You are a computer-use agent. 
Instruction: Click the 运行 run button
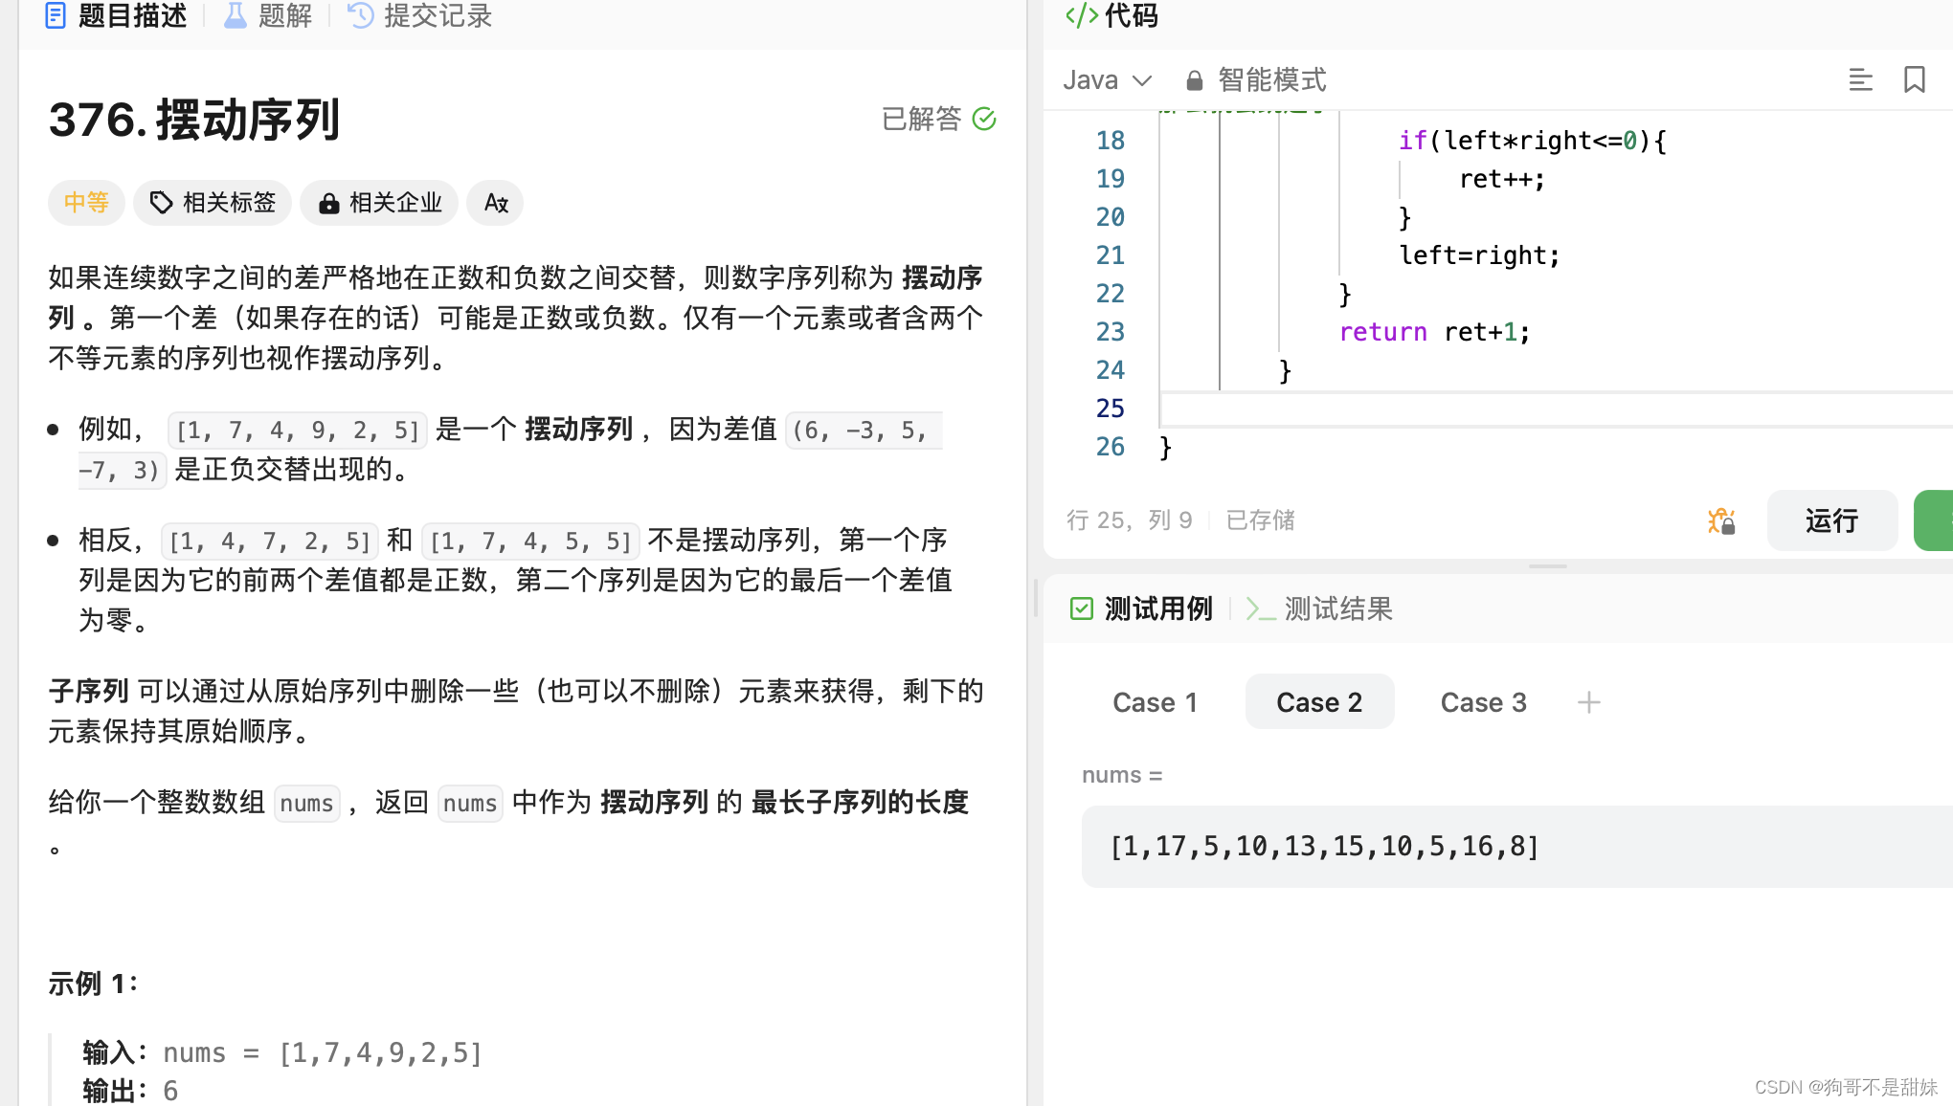click(x=1832, y=520)
